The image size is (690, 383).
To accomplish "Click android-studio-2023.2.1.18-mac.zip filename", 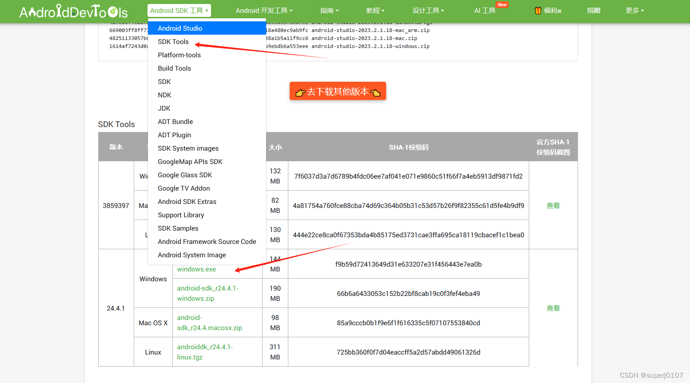I will 364,38.
